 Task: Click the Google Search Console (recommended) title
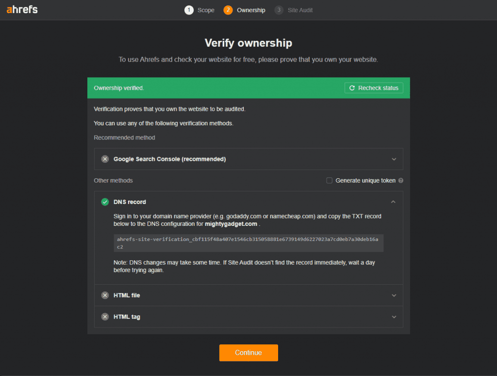pyautogui.click(x=169, y=159)
